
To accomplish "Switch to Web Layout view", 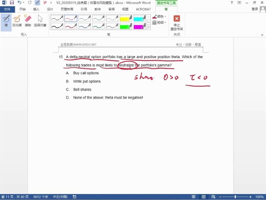I will [213, 197].
